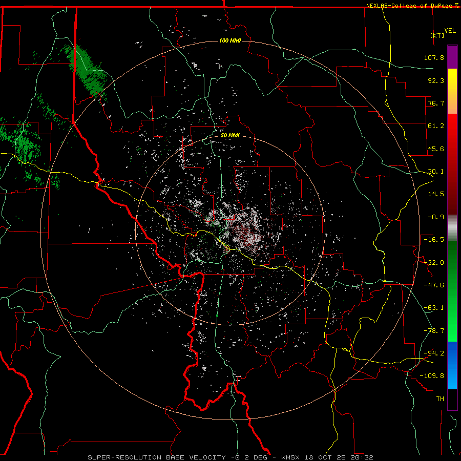Click the TH legend label

click(440, 399)
